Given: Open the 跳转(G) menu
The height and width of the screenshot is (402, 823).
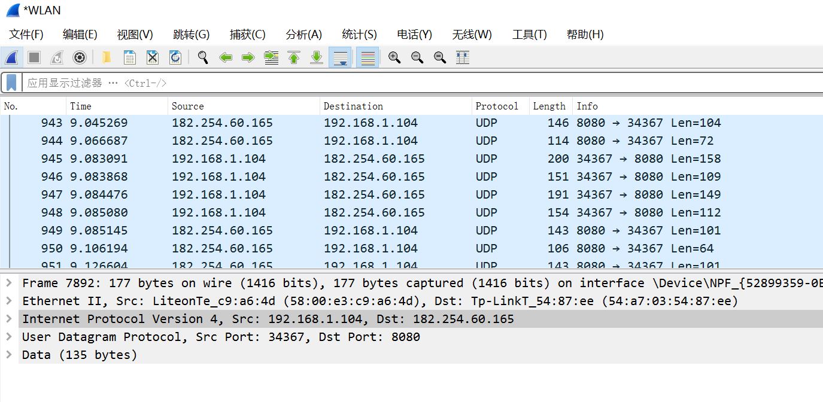Looking at the screenshot, I should tap(191, 35).
